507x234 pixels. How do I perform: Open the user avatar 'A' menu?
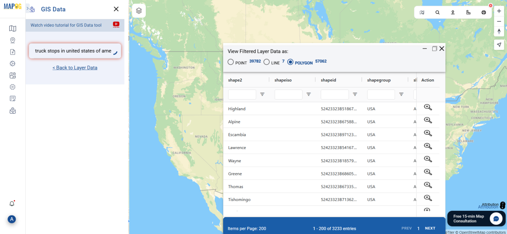coord(12,219)
